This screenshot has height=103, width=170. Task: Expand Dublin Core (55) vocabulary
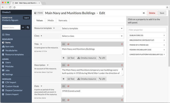click(147, 35)
